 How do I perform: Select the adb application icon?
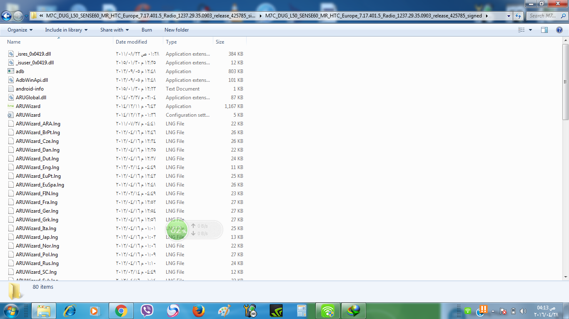[11, 71]
